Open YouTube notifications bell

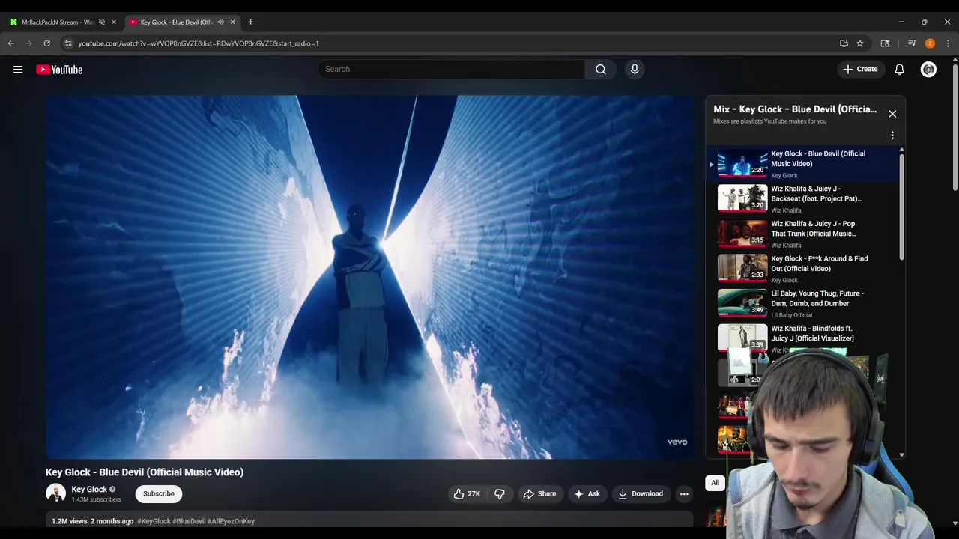tap(900, 69)
